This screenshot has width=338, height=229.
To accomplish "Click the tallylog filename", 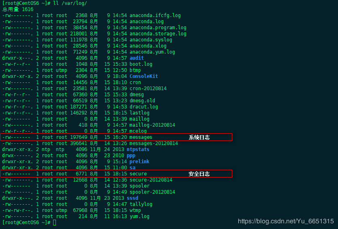I will 141,204.
